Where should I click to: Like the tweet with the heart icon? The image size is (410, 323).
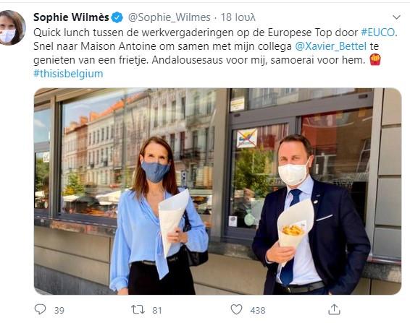[236, 310]
